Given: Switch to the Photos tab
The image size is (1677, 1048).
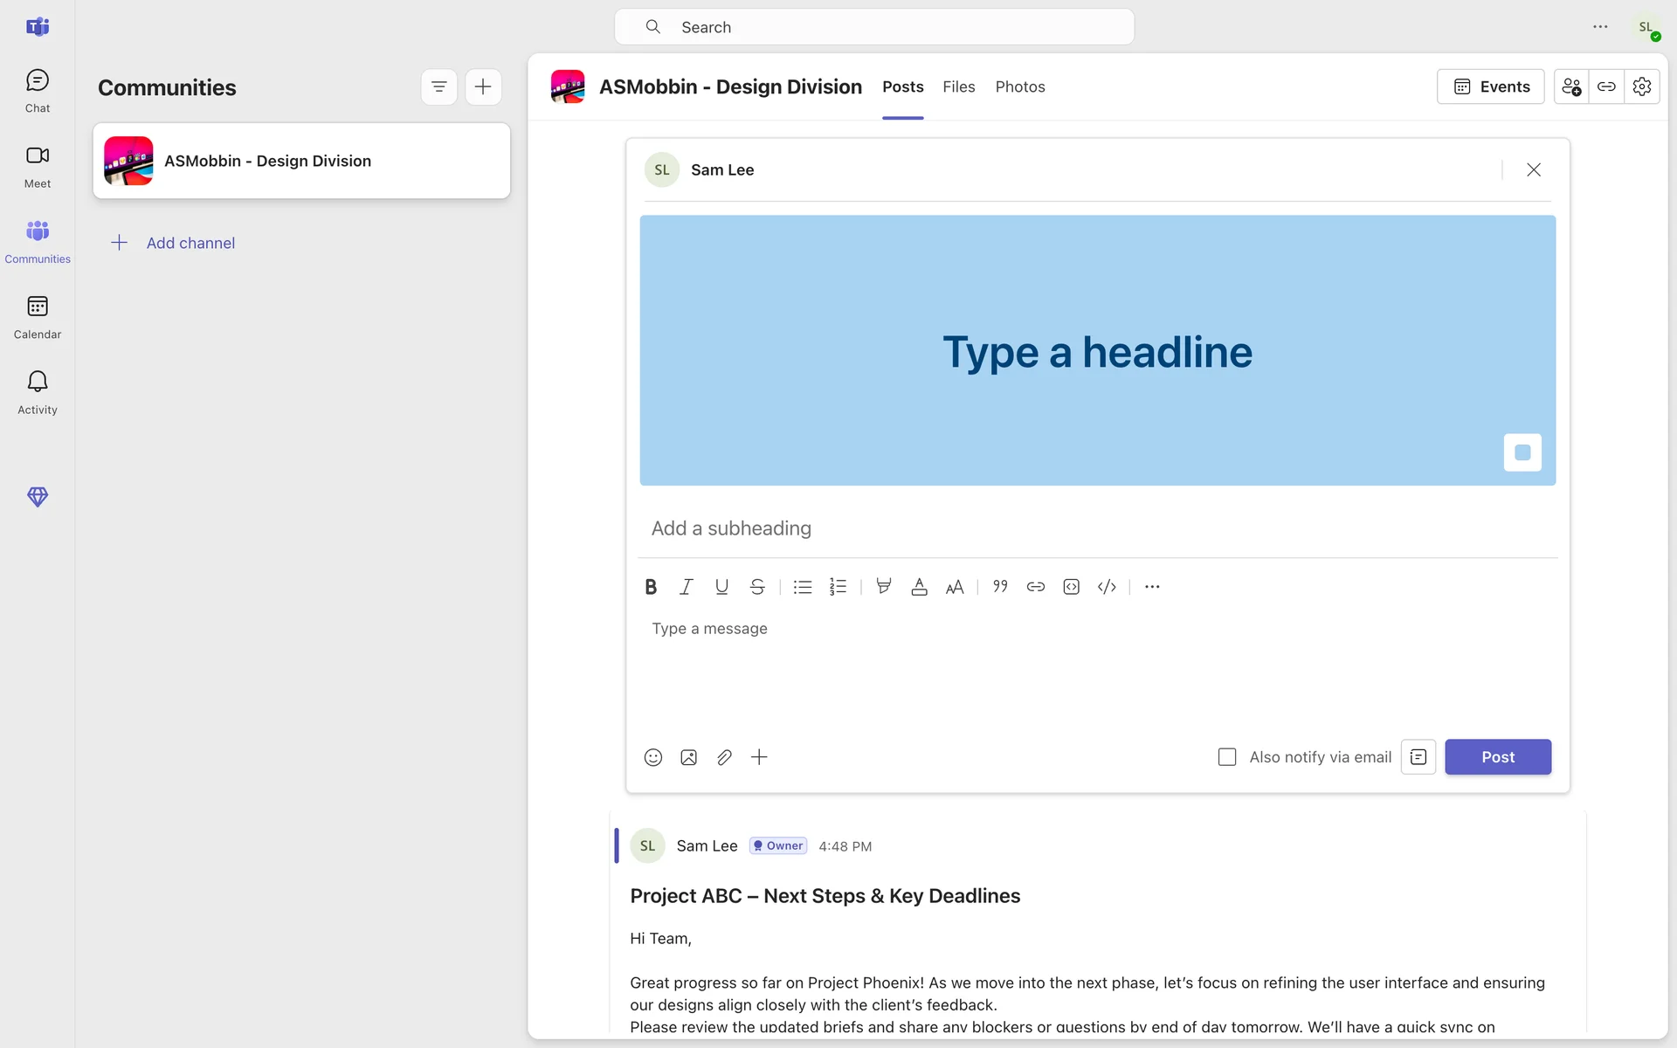Looking at the screenshot, I should [x=1020, y=86].
